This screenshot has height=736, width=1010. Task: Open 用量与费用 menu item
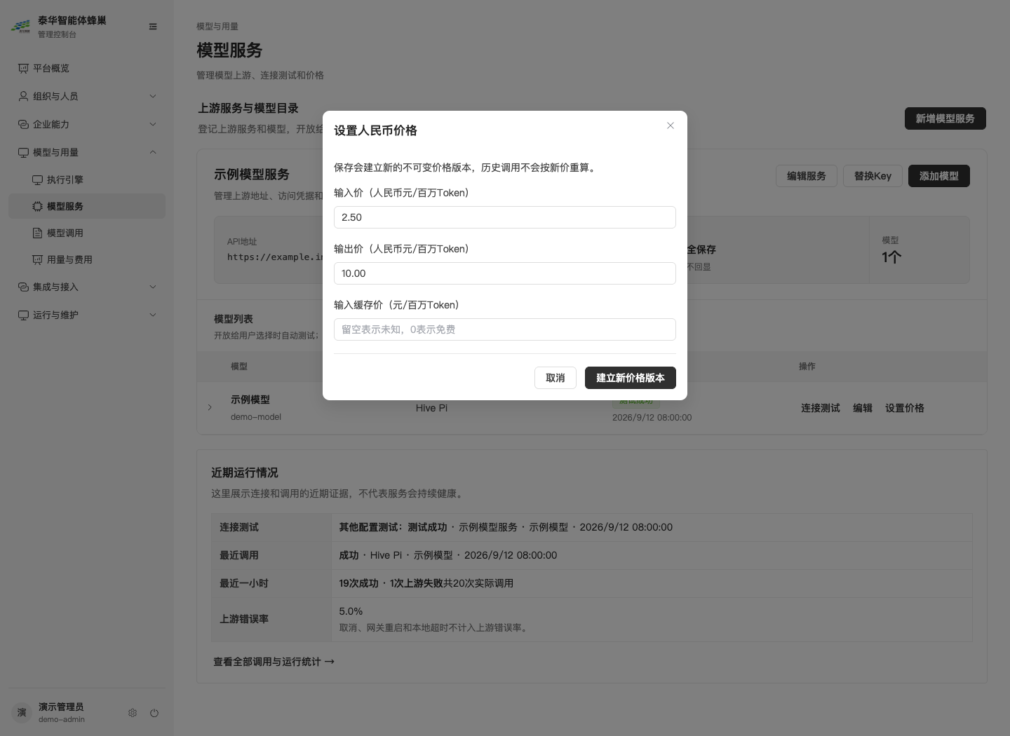pos(87,259)
